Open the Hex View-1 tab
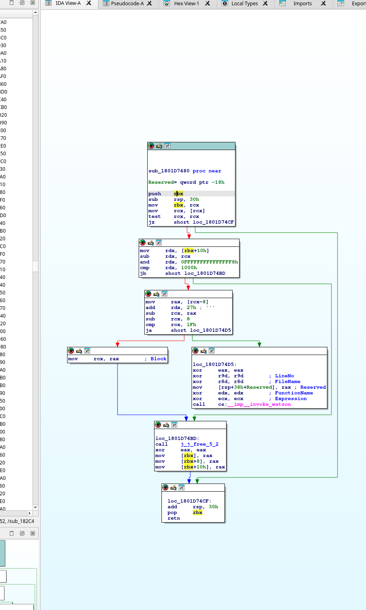366x610 pixels. 186,4
